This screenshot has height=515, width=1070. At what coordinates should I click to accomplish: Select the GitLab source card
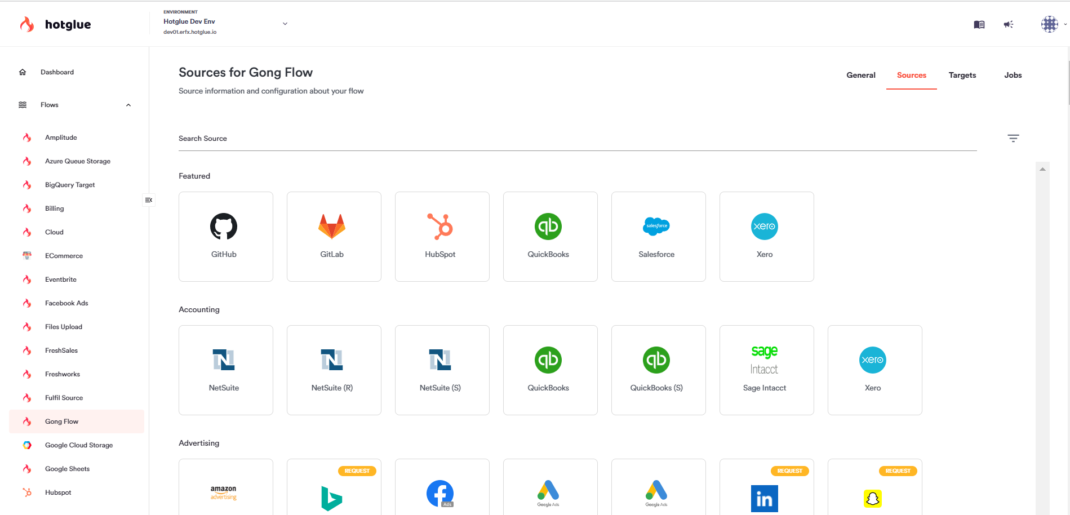334,237
